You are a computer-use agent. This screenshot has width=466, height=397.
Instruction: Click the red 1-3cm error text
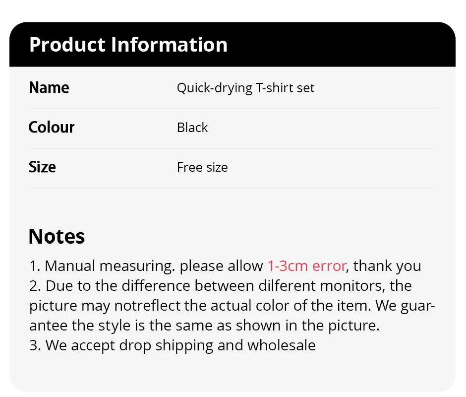pos(306,266)
